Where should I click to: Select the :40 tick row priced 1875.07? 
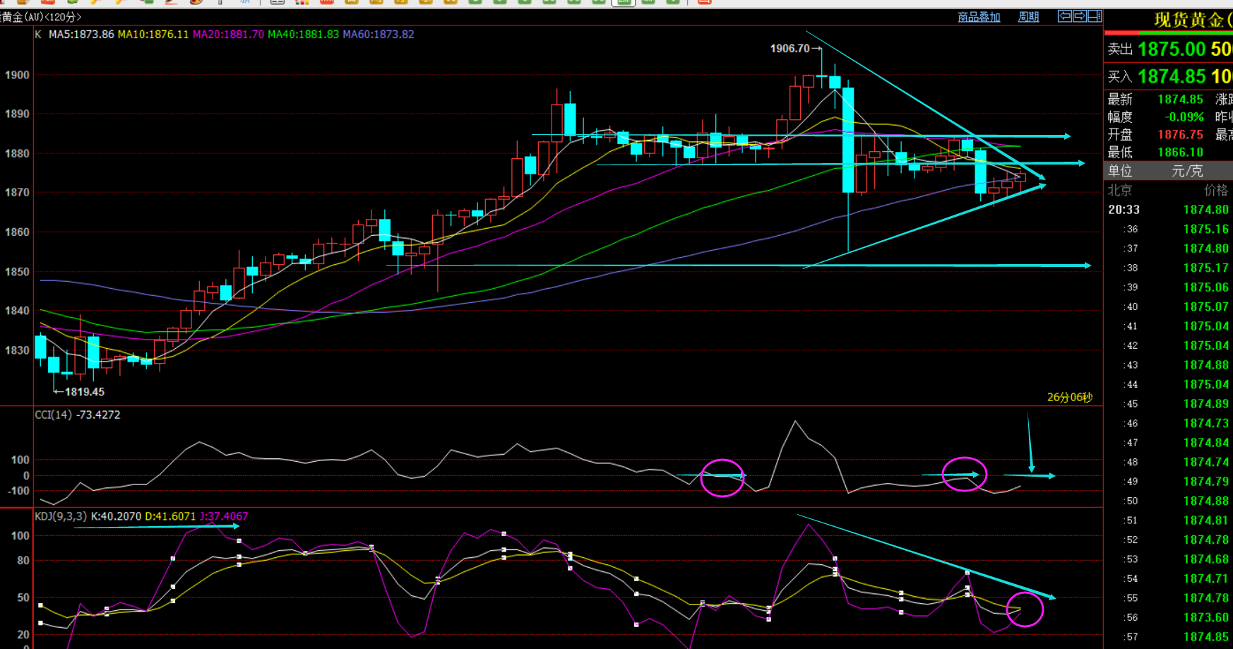(1168, 307)
